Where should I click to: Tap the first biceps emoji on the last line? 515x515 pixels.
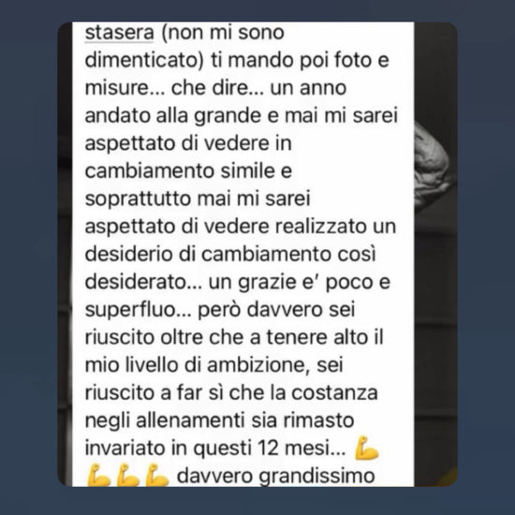[x=98, y=475]
